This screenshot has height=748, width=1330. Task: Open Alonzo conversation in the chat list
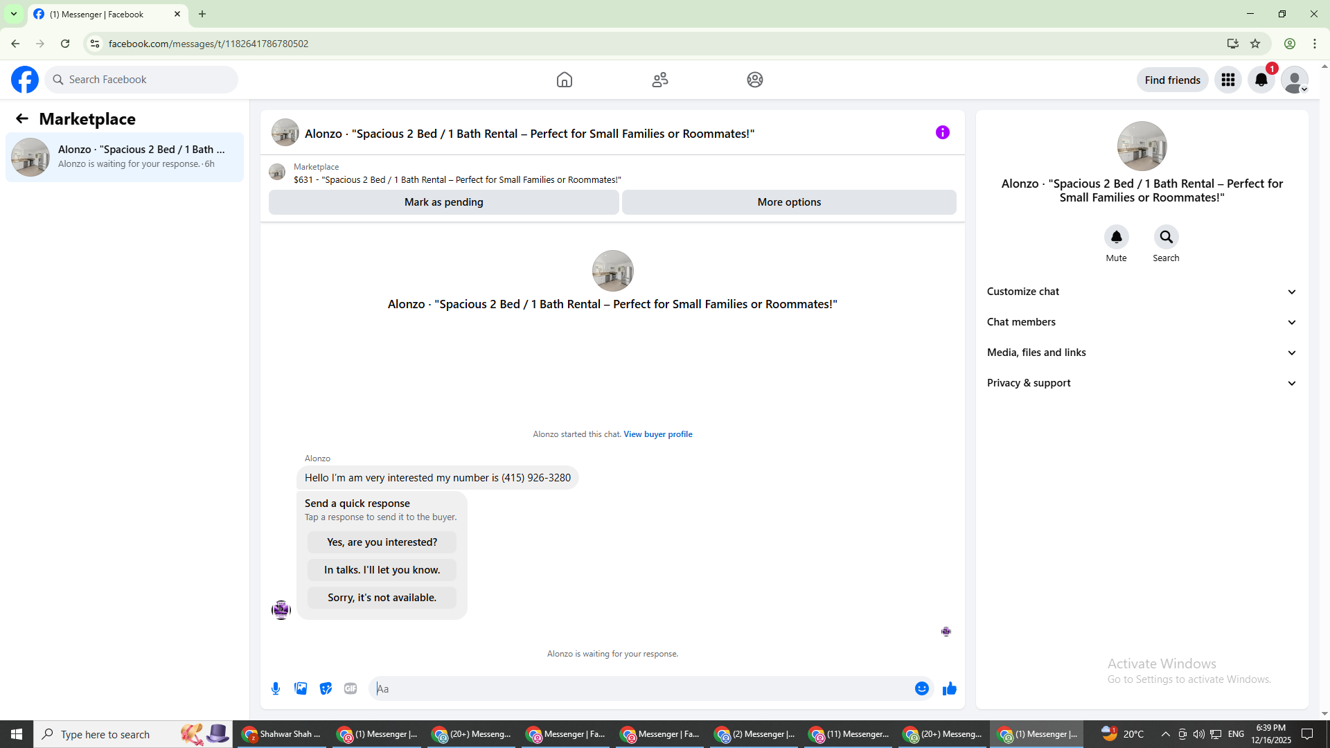pyautogui.click(x=125, y=157)
